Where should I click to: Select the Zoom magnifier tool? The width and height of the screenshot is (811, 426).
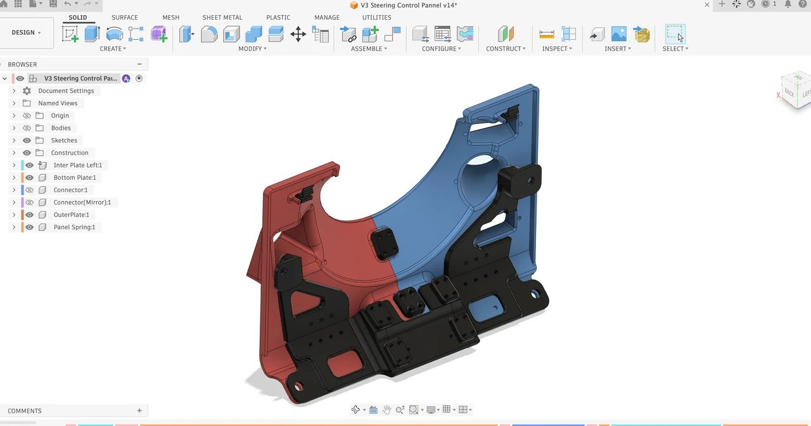[400, 410]
